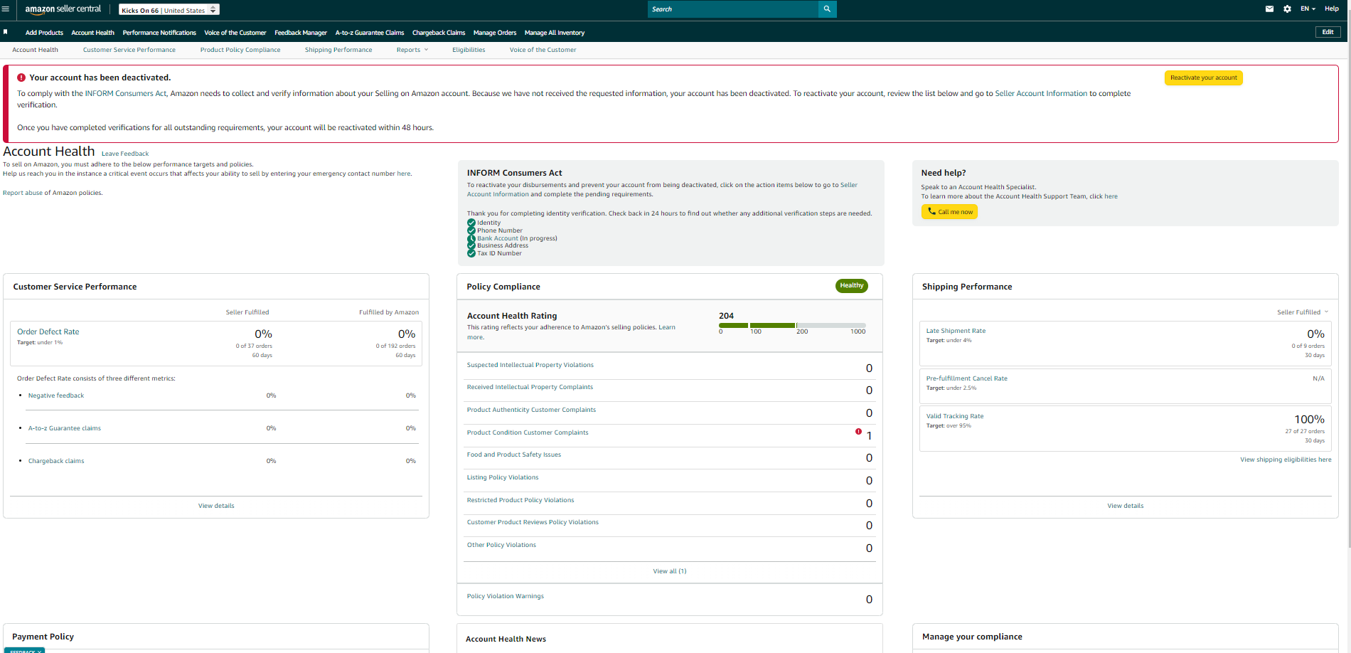Viewport: 1351px width, 653px height.
Task: Open the INFORM Consumers Act link in the banner
Action: click(126, 93)
